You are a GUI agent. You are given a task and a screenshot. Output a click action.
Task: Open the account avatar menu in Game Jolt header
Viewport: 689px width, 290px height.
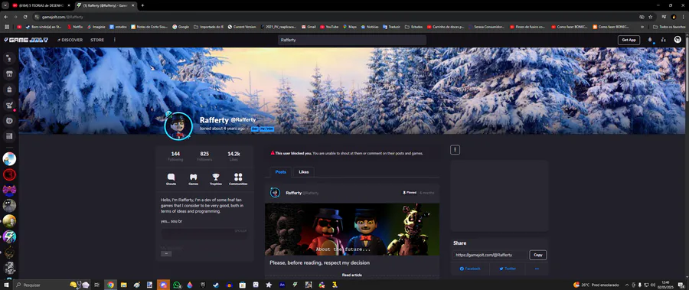[x=678, y=40]
